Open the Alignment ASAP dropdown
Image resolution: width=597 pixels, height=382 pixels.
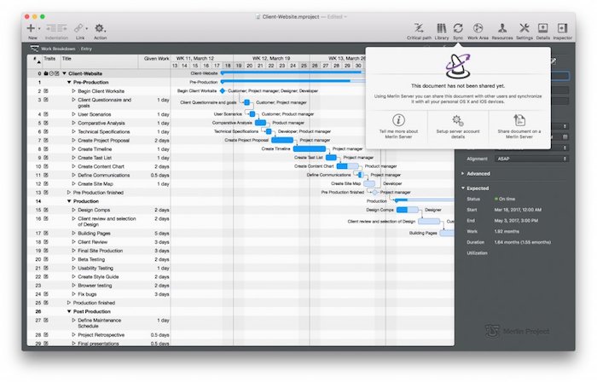coord(531,159)
